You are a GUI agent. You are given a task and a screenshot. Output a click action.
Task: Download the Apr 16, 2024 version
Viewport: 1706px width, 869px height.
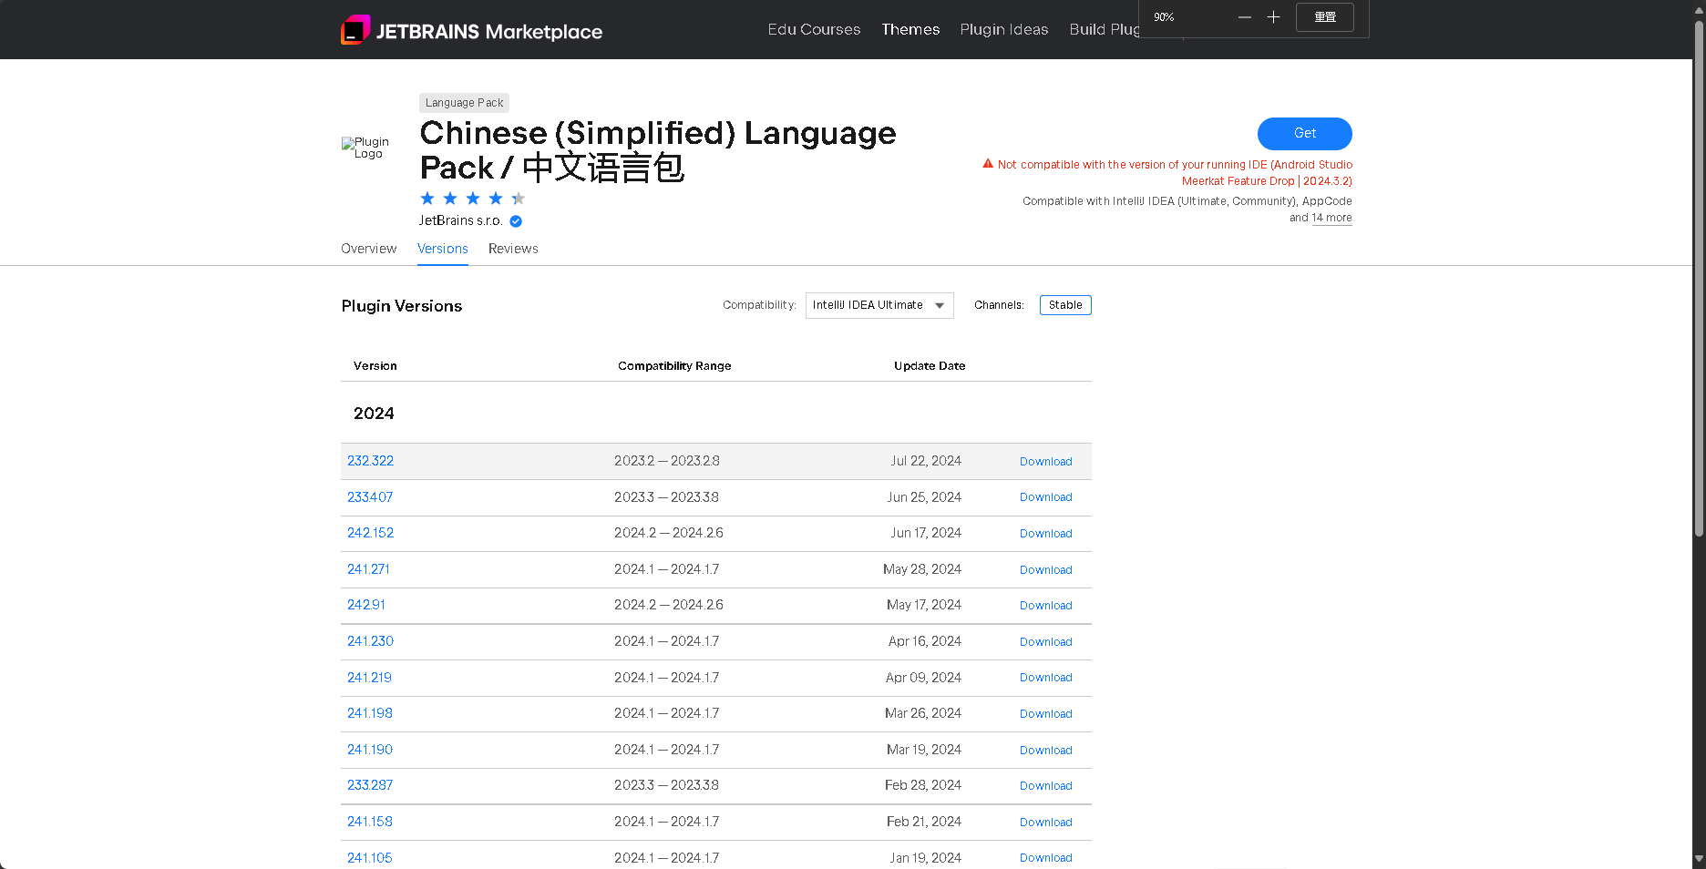tap(1045, 642)
